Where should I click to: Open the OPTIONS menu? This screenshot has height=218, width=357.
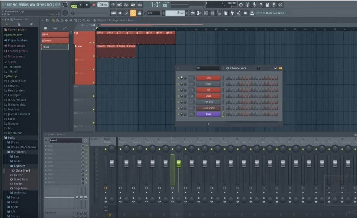pyautogui.click(x=41, y=5)
